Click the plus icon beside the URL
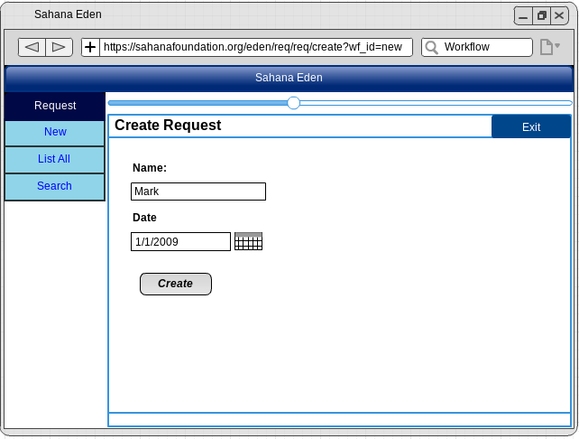This screenshot has height=439, width=579. [90, 47]
